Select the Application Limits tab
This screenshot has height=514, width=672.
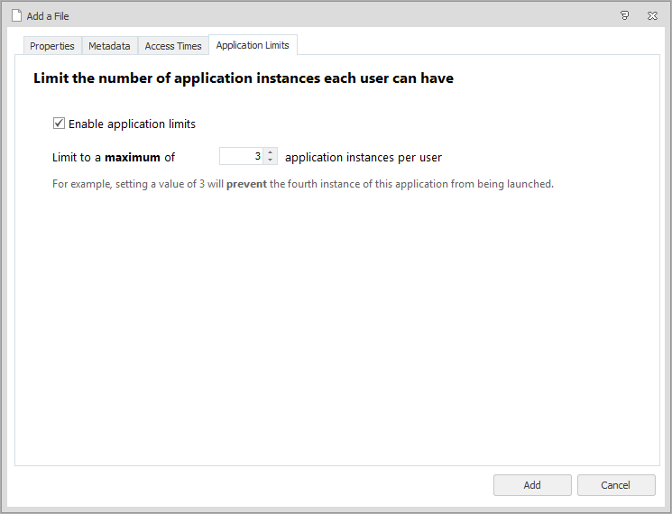click(253, 45)
